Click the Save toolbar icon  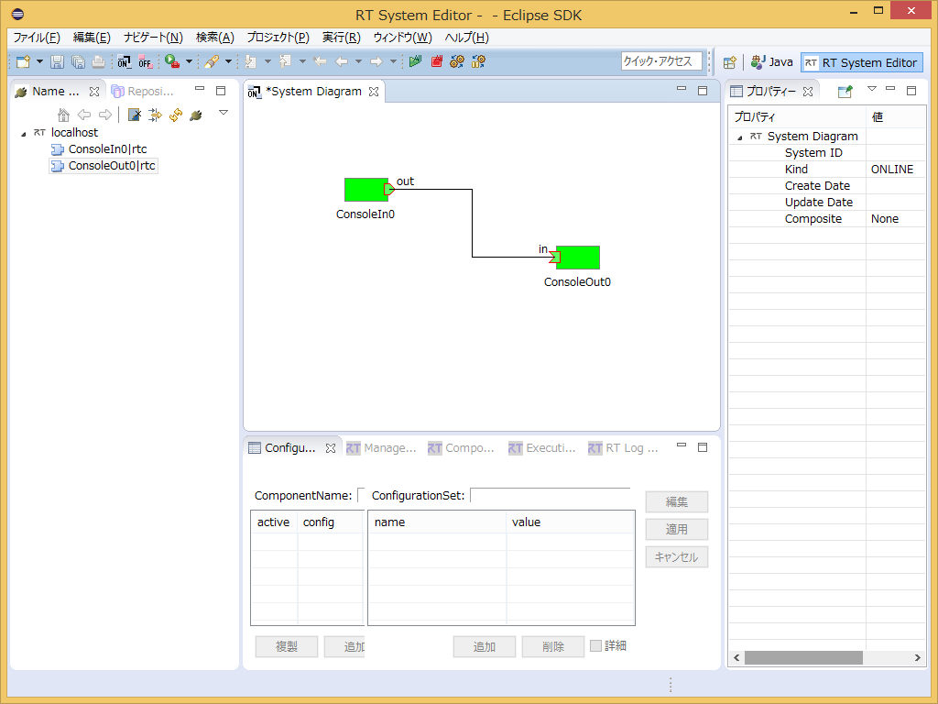pyautogui.click(x=57, y=61)
